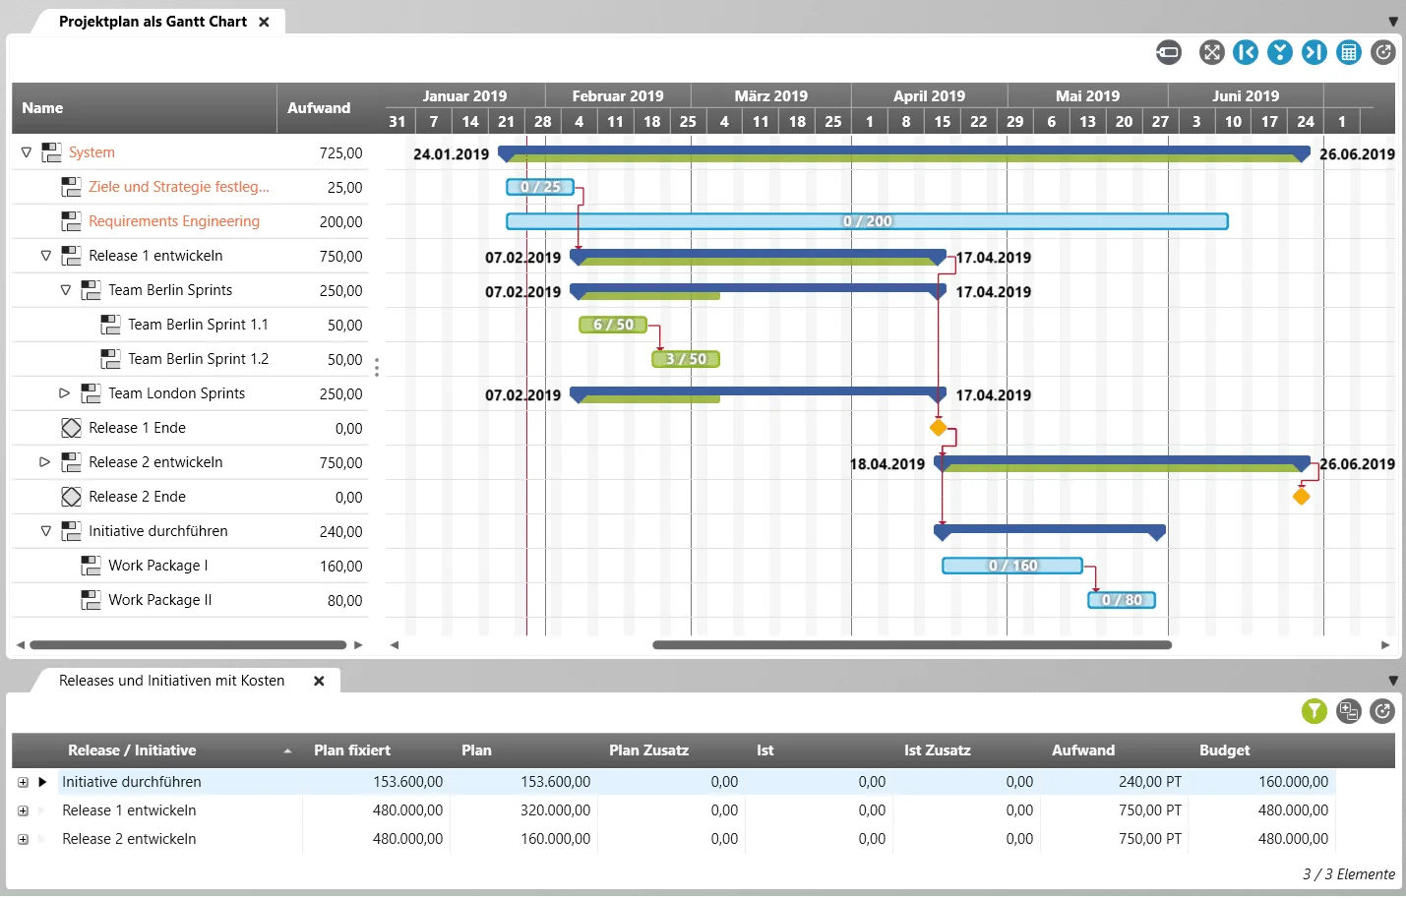Screen dimensions: 1406x899
Task: Open the lower panel dropdown arrow at right
Action: [x=1393, y=681]
